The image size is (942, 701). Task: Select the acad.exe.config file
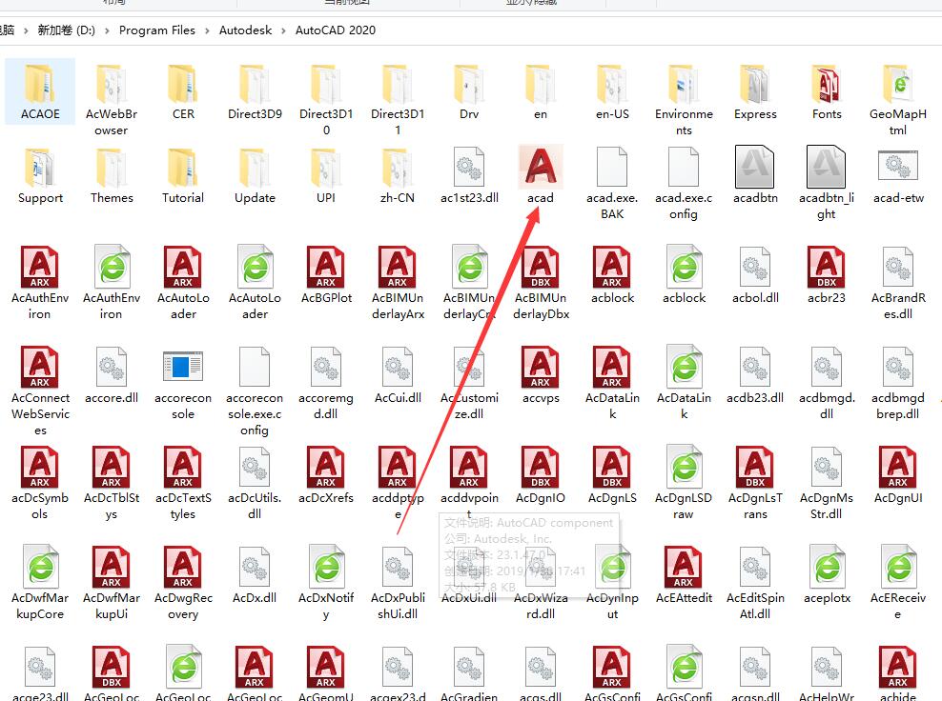pyautogui.click(x=684, y=183)
